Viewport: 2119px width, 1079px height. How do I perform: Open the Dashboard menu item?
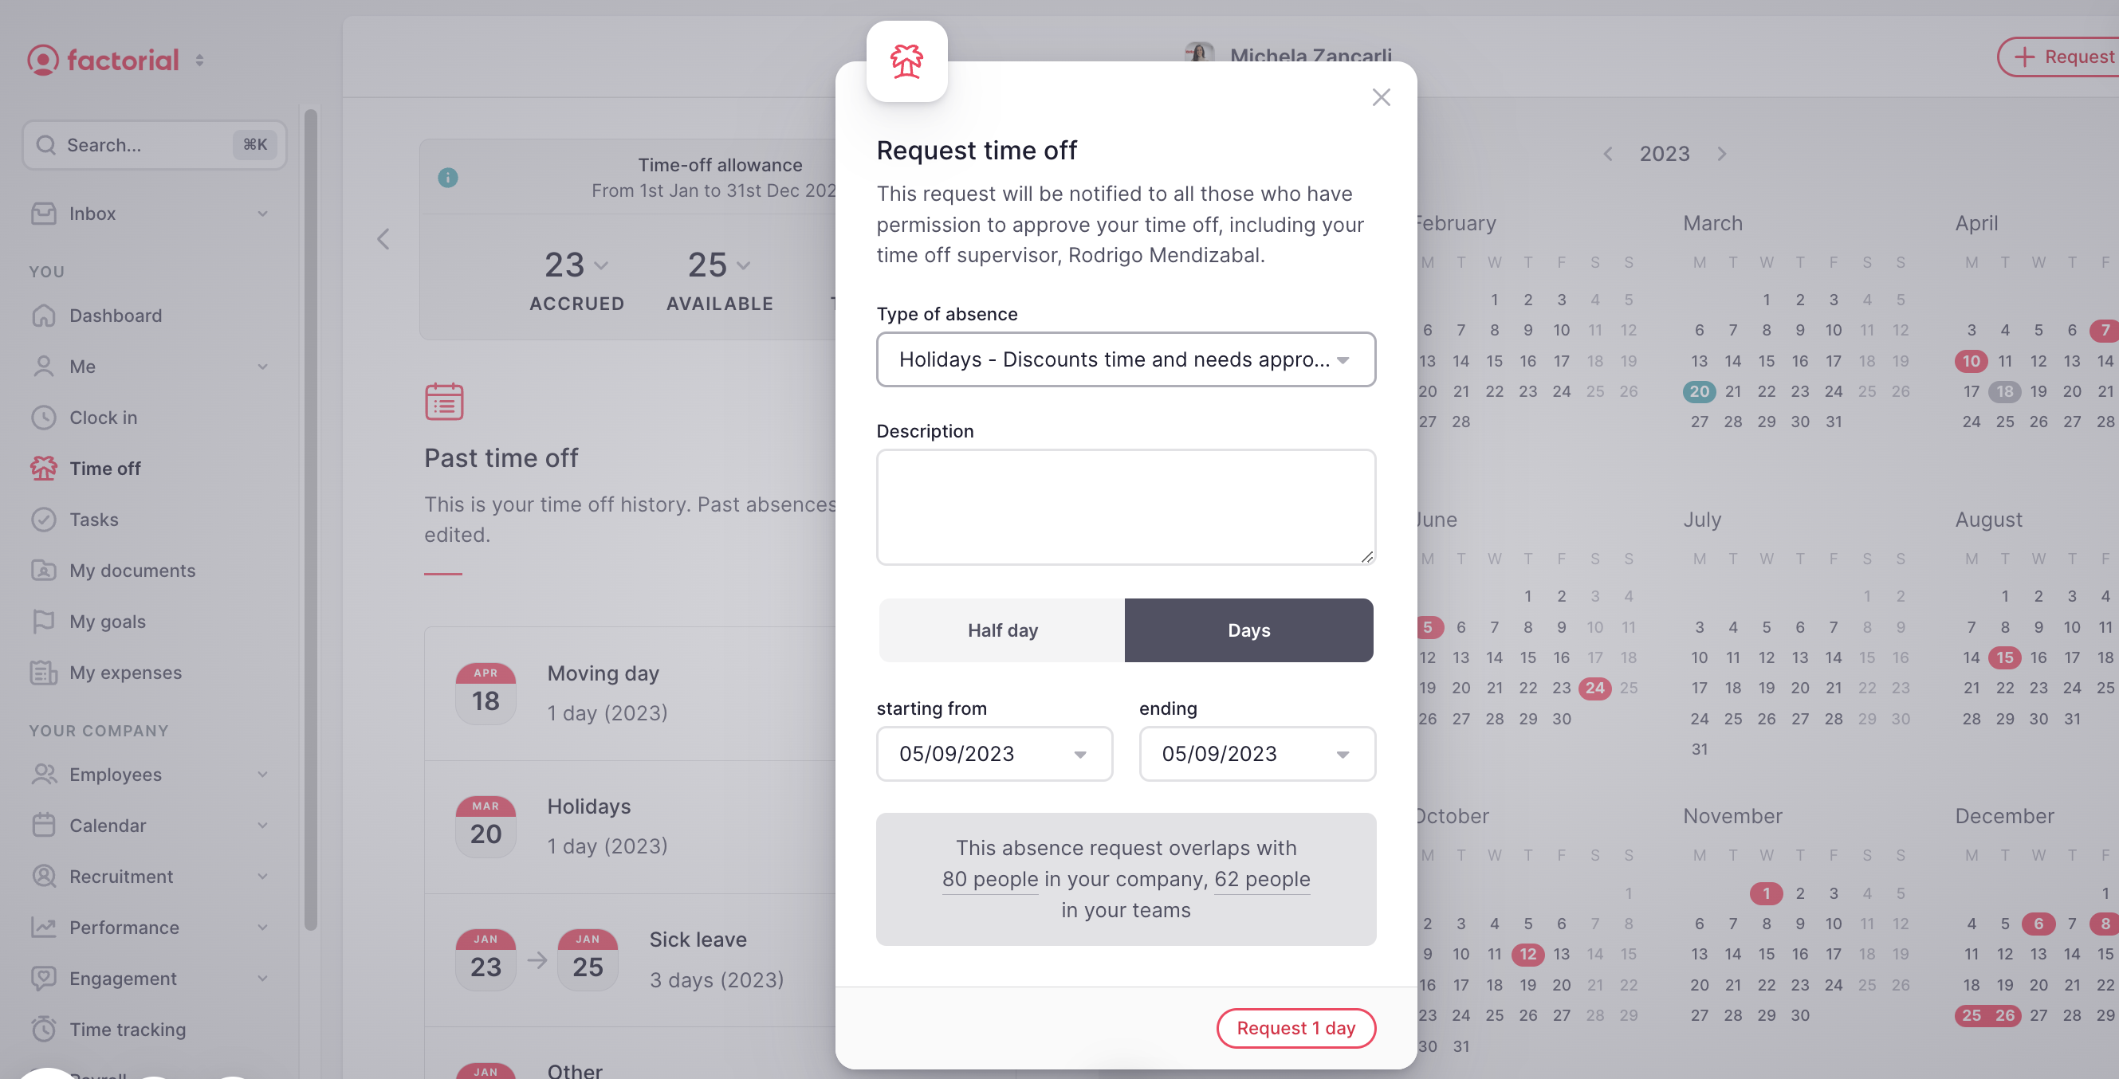116,315
